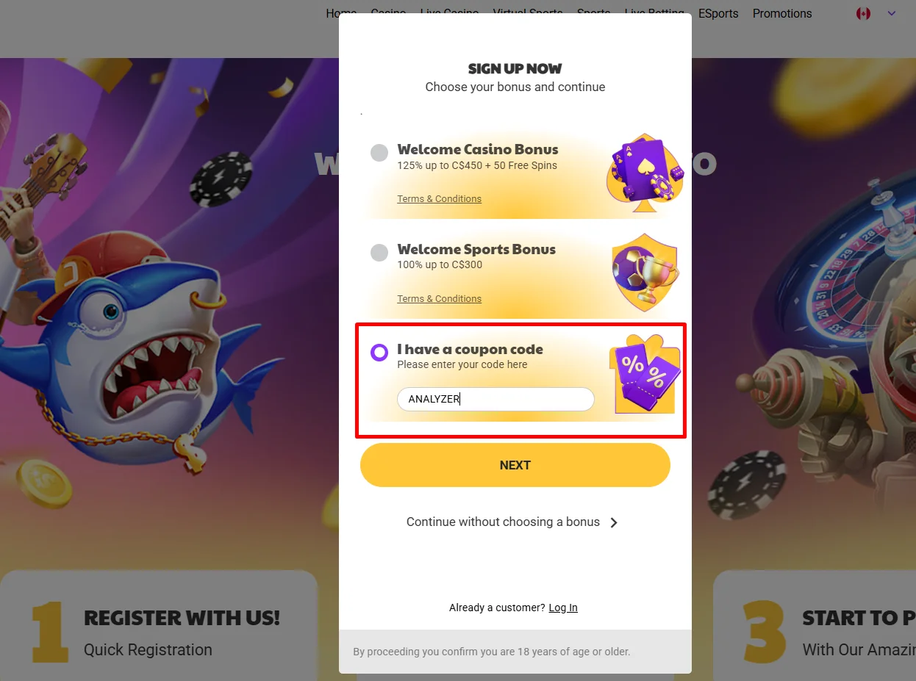Click the yellow NEXT button
Screen dimensions: 916x681
click(x=515, y=465)
